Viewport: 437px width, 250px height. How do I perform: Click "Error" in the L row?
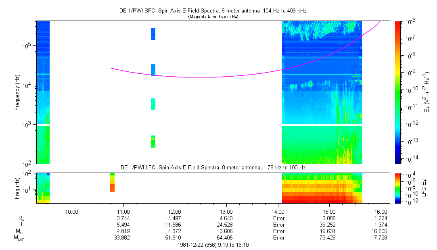(279, 225)
